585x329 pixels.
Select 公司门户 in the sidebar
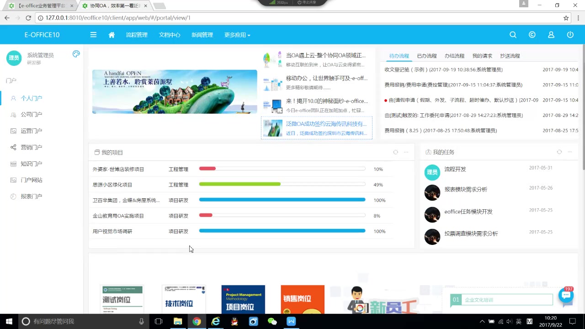point(32,114)
